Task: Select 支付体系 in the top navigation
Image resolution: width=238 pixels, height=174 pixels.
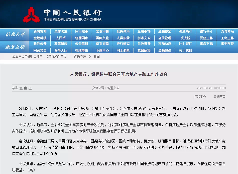Action: coord(227,31)
